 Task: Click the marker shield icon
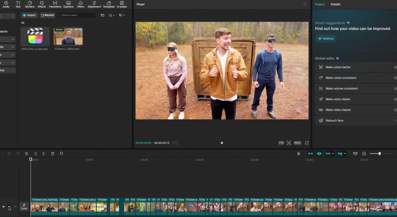click(x=61, y=154)
